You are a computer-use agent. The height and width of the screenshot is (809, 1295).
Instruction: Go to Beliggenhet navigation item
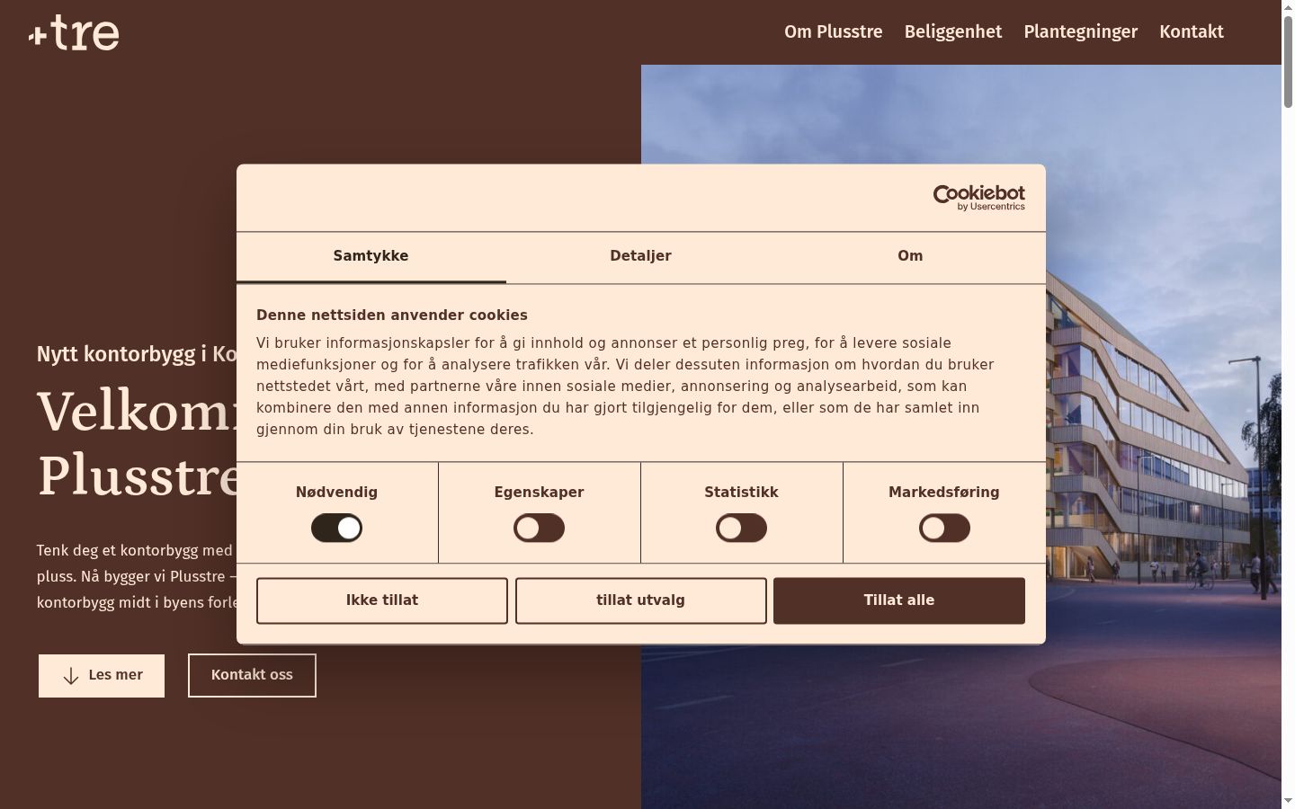[952, 31]
